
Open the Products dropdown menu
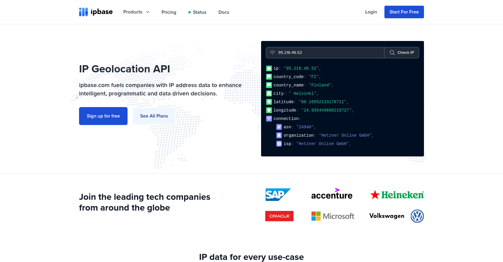[136, 12]
